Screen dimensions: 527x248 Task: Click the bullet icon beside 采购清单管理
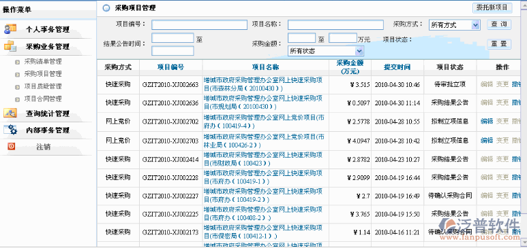click(x=18, y=62)
